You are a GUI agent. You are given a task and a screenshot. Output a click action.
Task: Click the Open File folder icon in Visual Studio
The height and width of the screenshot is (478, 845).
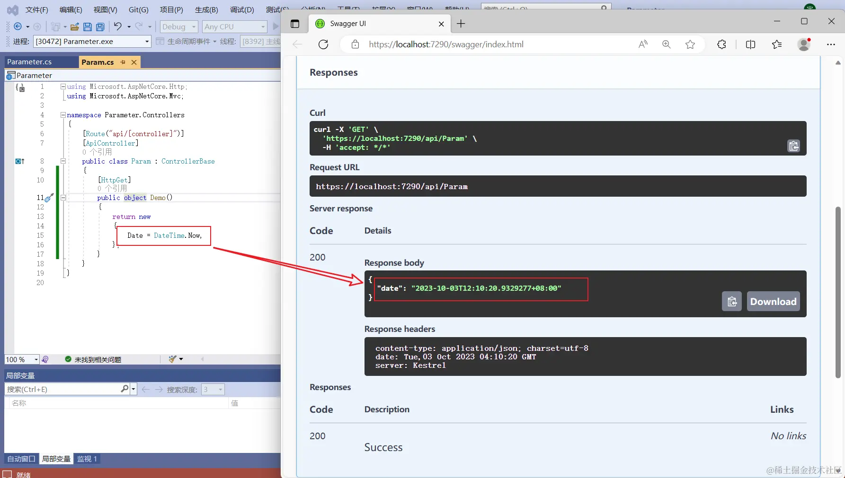[x=74, y=27]
